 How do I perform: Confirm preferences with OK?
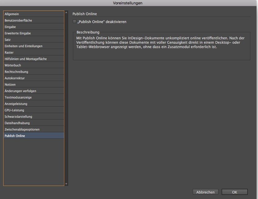(234, 192)
